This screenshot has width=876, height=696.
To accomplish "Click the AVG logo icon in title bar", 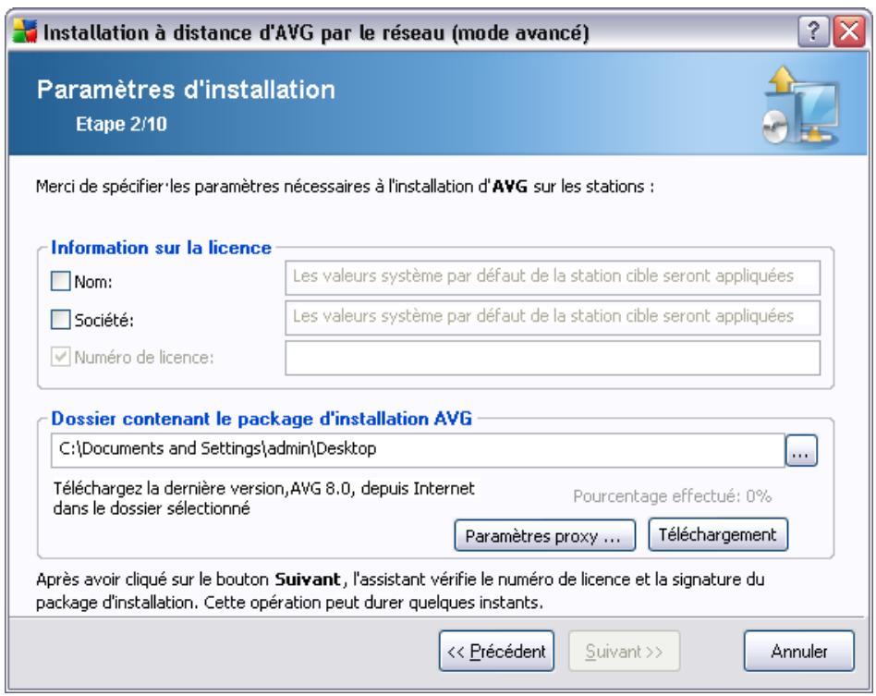I will click(x=25, y=31).
